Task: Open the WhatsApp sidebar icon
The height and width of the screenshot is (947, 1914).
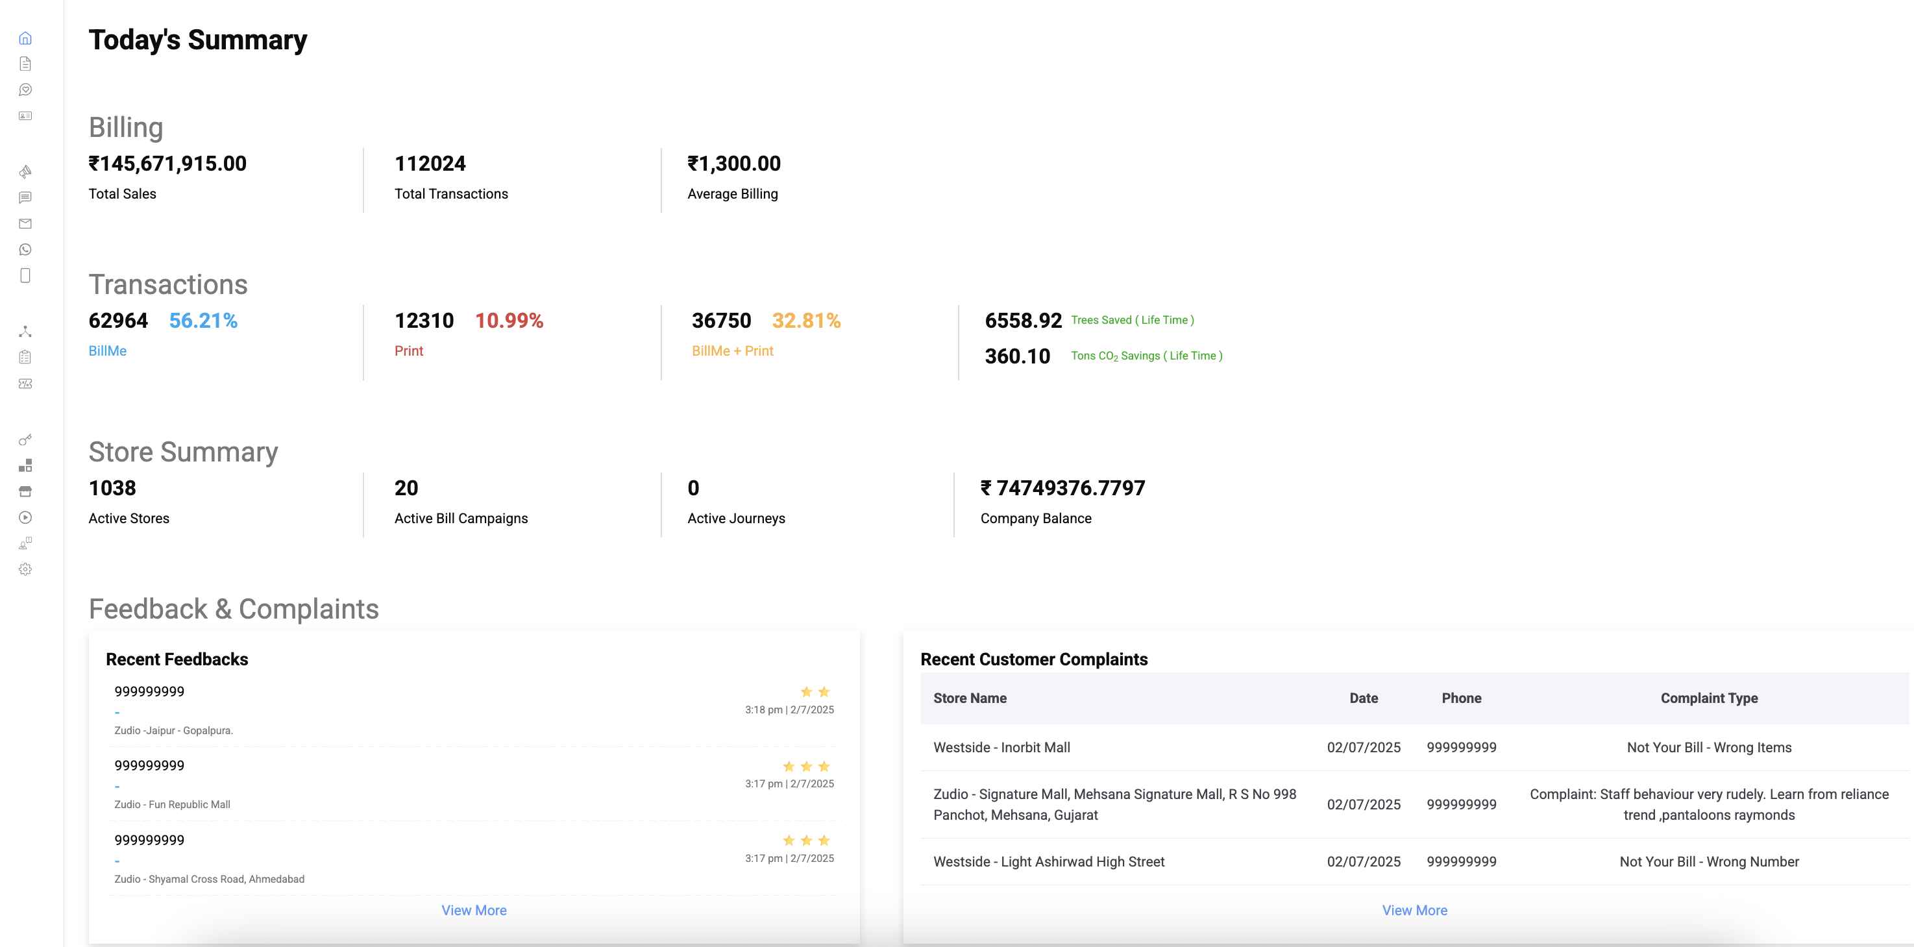Action: point(25,250)
